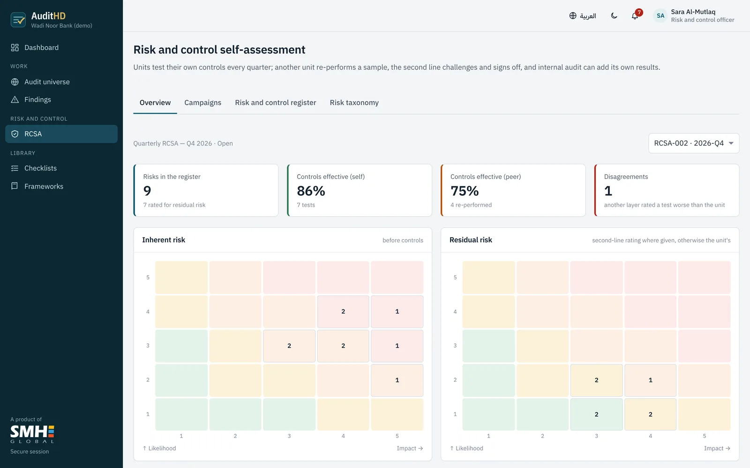Open the Dashboard sidebar link

click(61, 48)
